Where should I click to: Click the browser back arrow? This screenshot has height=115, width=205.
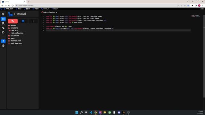point(2,6)
